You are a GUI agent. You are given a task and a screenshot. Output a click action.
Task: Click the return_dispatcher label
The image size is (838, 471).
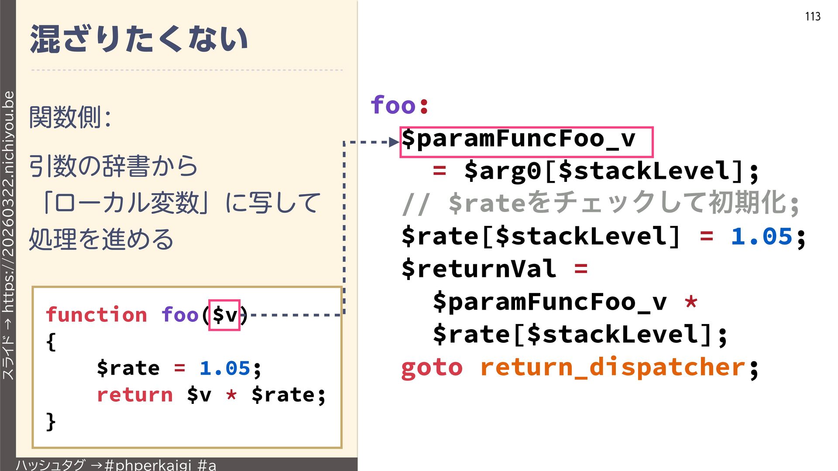[612, 367]
